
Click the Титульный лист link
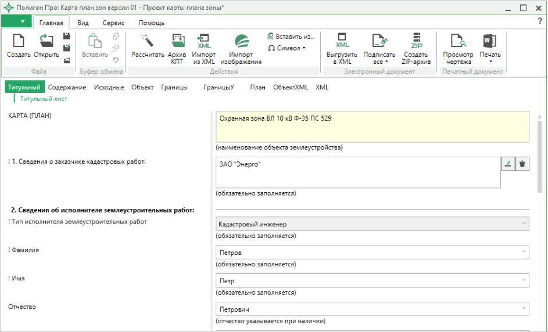point(44,99)
